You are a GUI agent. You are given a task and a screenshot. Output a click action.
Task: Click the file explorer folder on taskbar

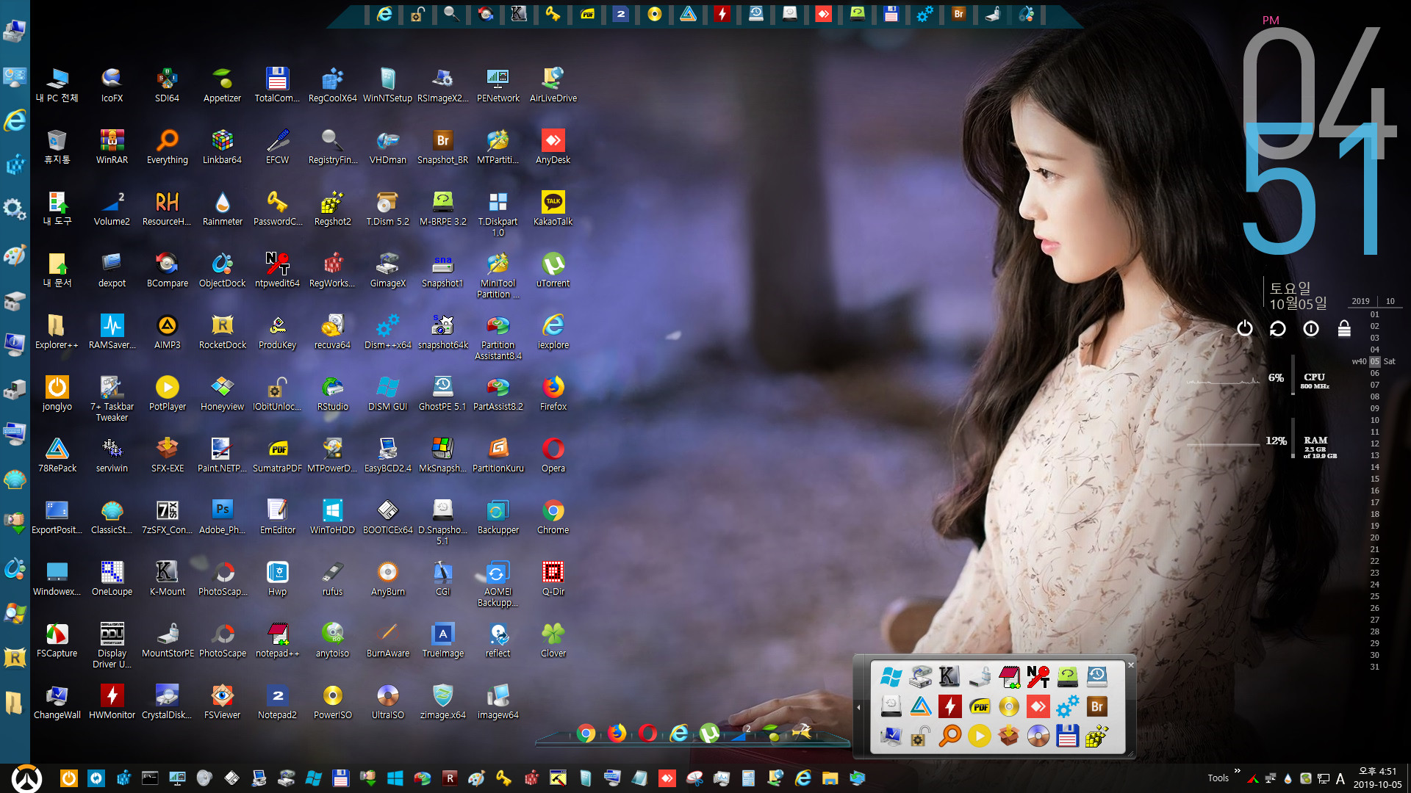[x=830, y=778]
